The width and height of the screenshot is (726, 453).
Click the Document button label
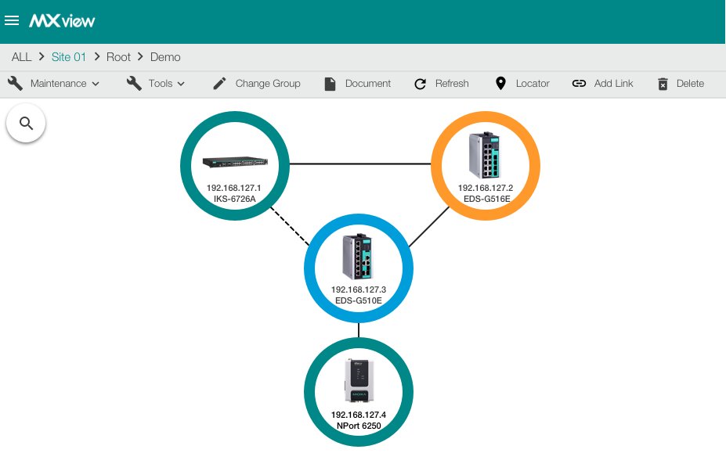368,83
